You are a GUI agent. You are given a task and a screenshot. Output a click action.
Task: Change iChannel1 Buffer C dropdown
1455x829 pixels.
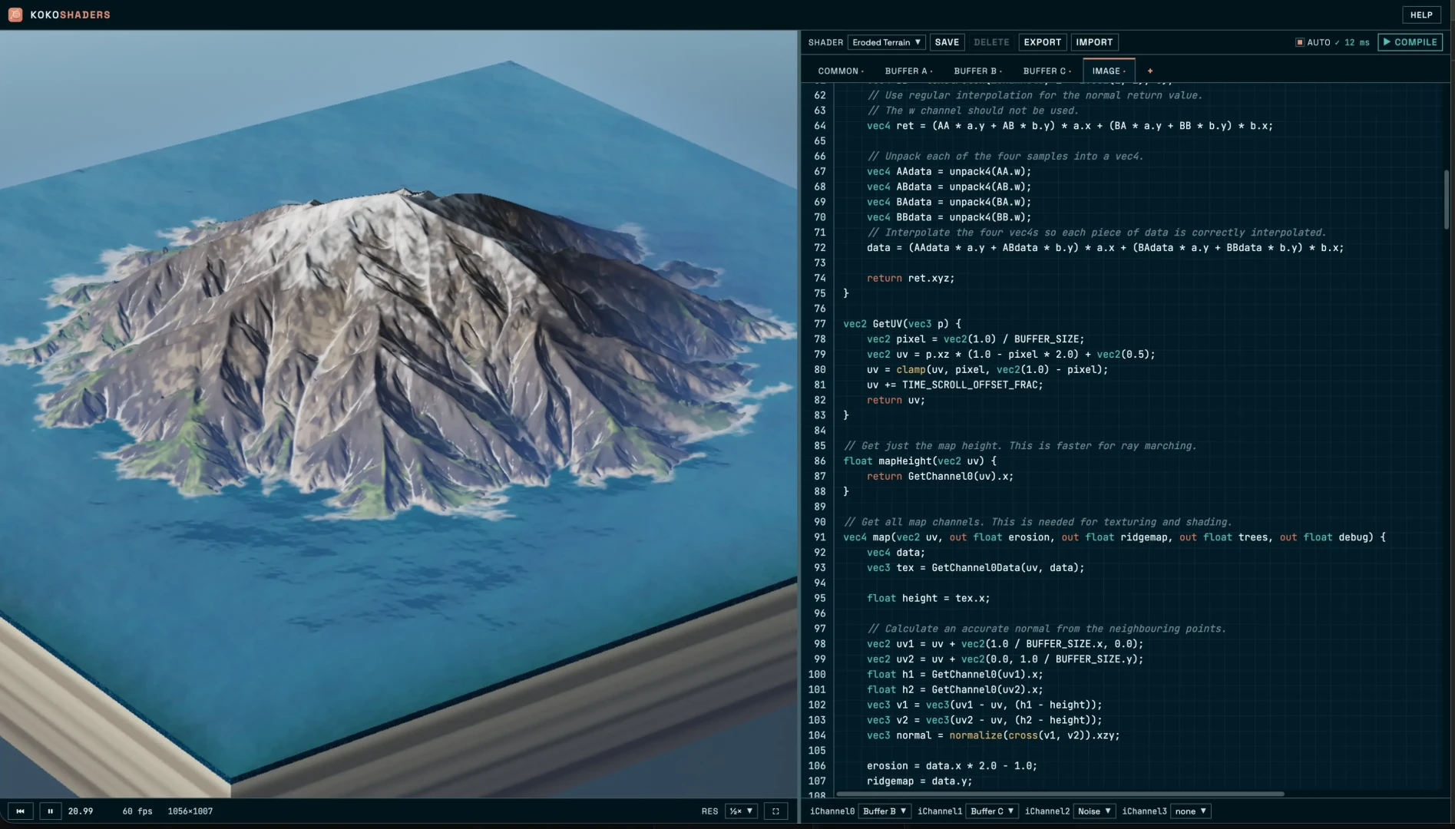coord(993,811)
